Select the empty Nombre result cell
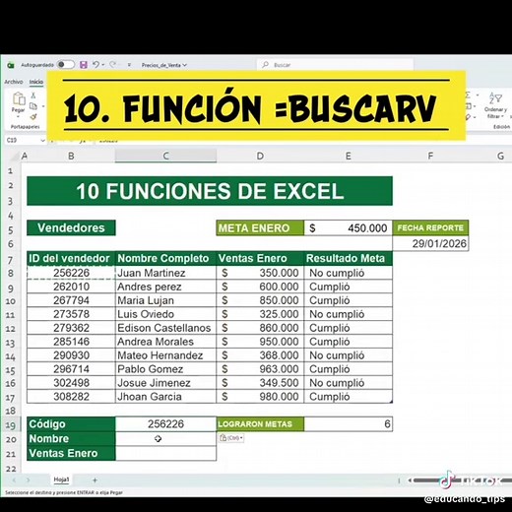This screenshot has height=512, width=512. [165, 439]
